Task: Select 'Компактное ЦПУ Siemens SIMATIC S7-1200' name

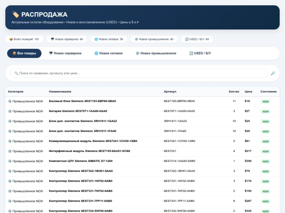Action: click(81, 161)
